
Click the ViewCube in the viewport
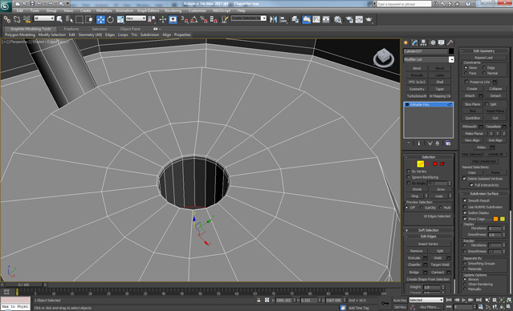pos(384,58)
